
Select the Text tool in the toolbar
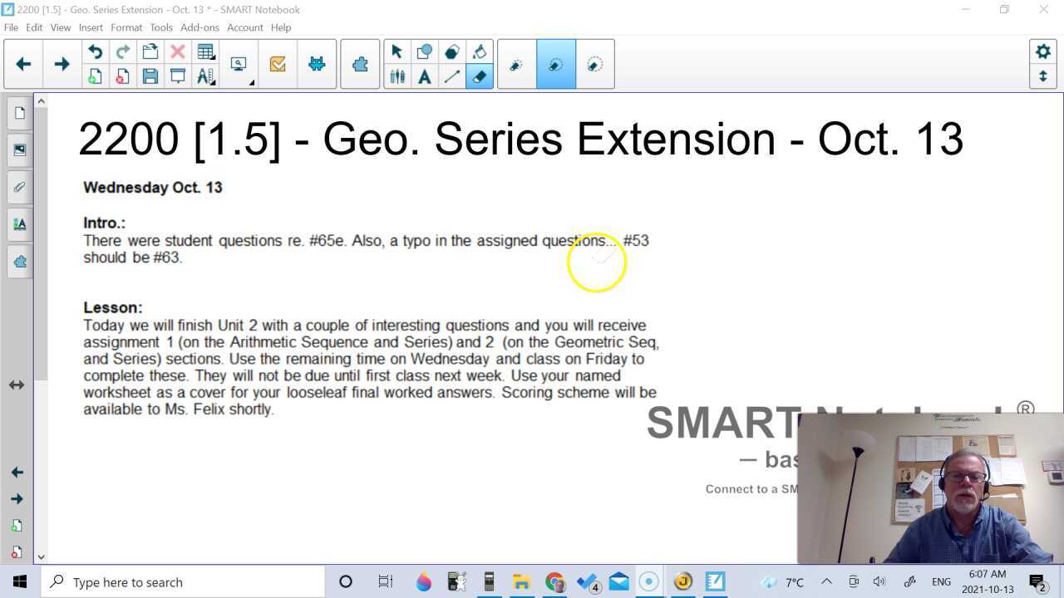pos(424,76)
